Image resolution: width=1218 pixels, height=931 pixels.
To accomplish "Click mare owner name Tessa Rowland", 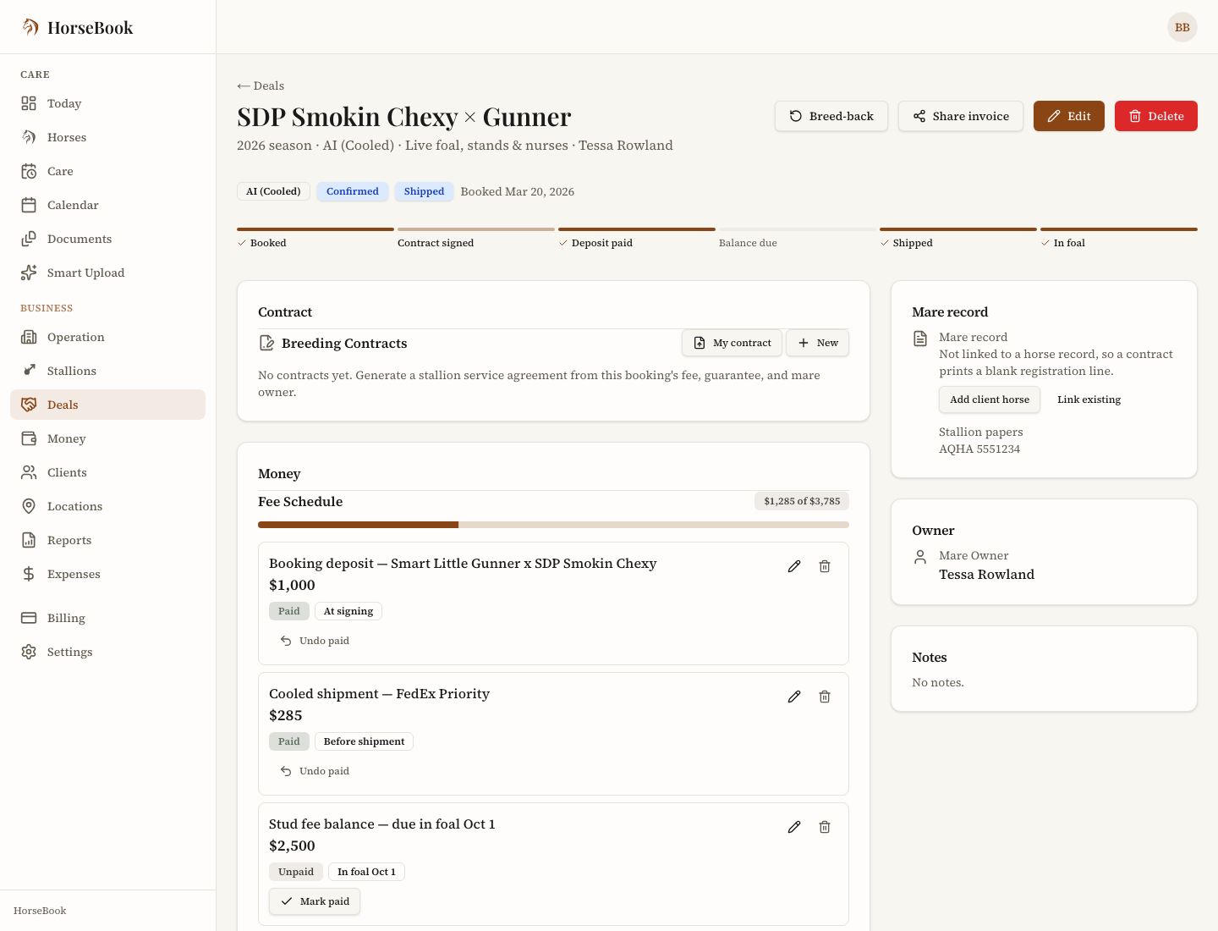I will [986, 575].
